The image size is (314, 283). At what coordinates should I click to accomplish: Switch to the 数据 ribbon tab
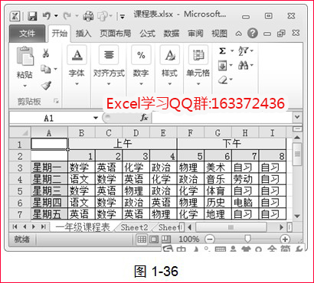point(172,34)
